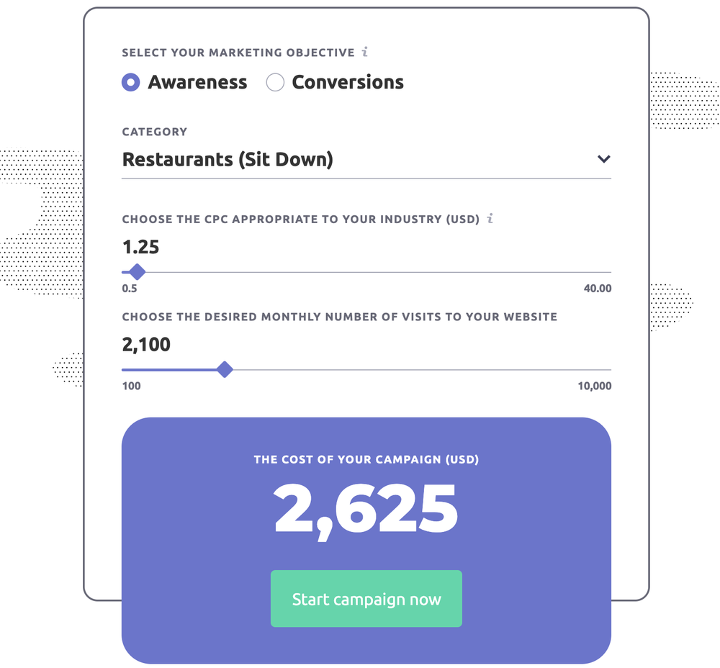This screenshot has width=720, height=668.
Task: Click the Awareness label text
Action: 197,83
